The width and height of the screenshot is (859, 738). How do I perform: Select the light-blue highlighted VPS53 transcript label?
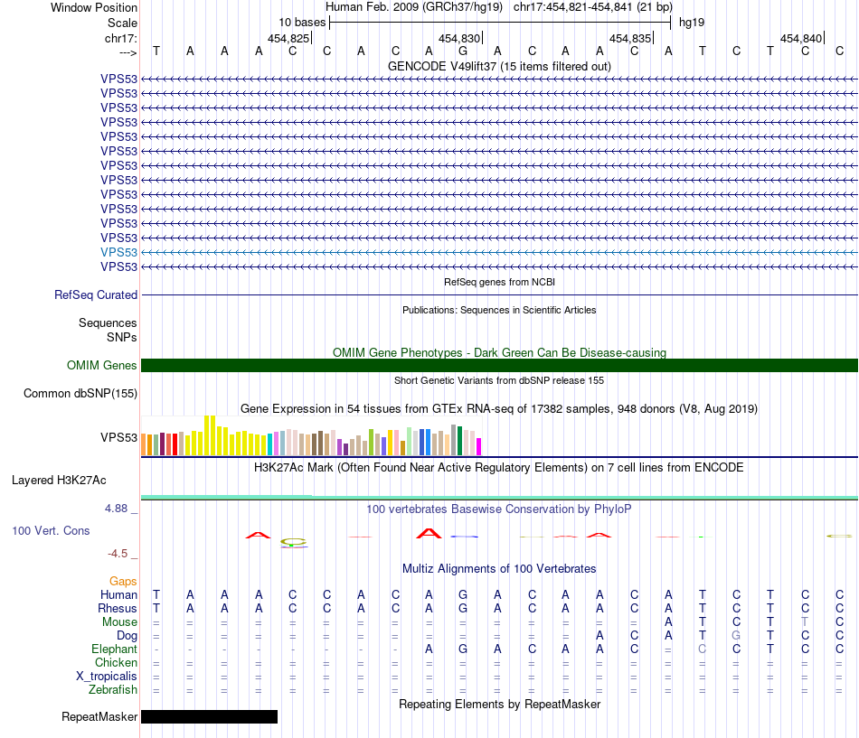[x=118, y=252]
